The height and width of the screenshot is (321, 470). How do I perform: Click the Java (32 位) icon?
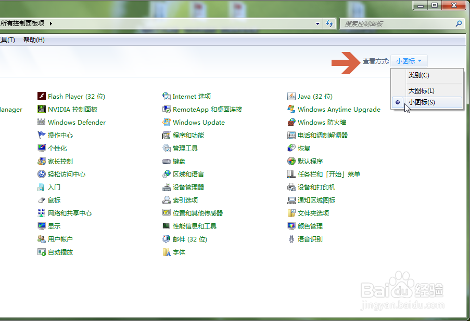[291, 96]
